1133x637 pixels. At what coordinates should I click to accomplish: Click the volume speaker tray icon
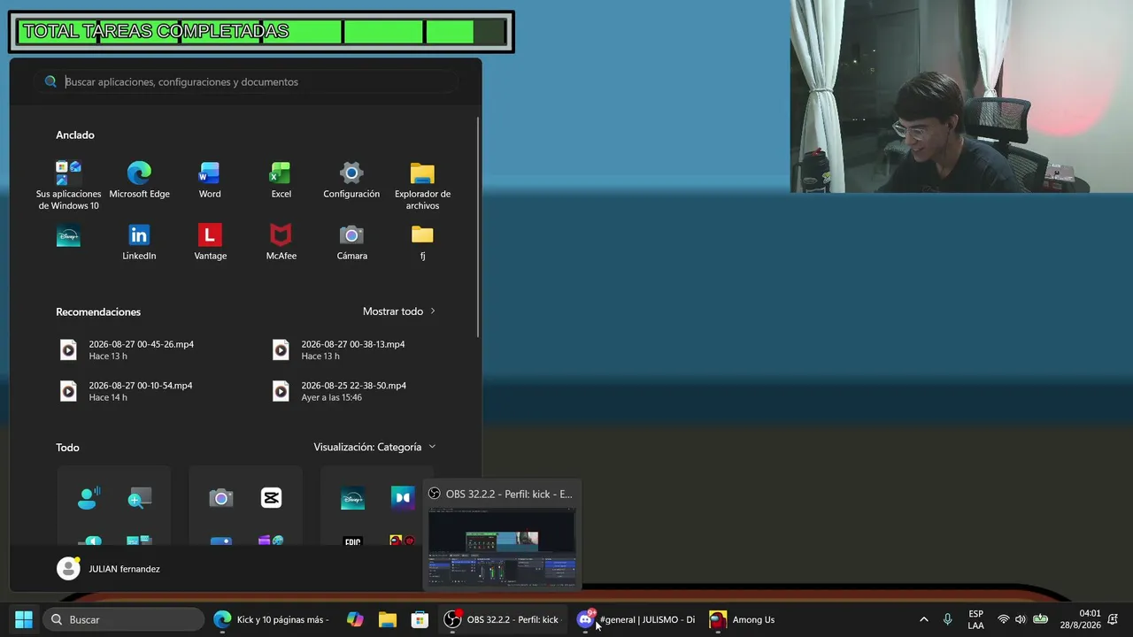[x=1021, y=619]
